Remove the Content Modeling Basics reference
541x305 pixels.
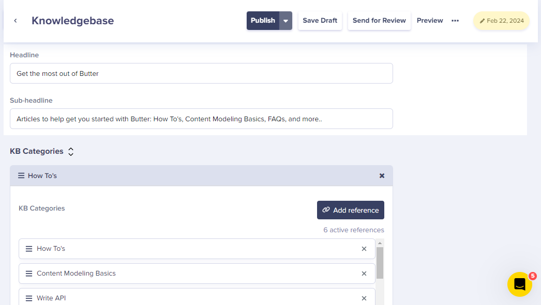pos(364,274)
